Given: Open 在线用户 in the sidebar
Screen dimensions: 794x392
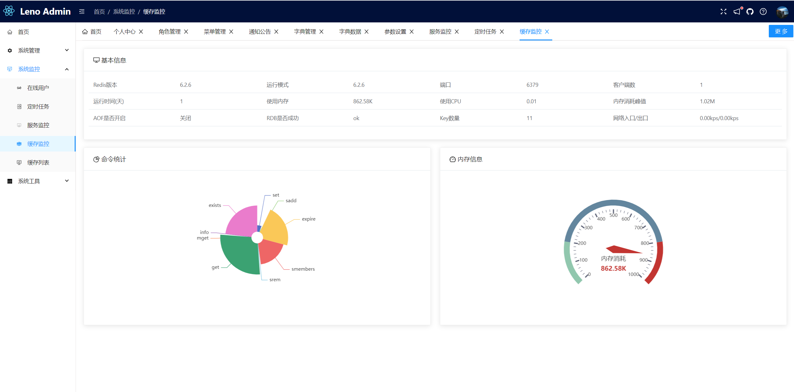Looking at the screenshot, I should click(38, 88).
